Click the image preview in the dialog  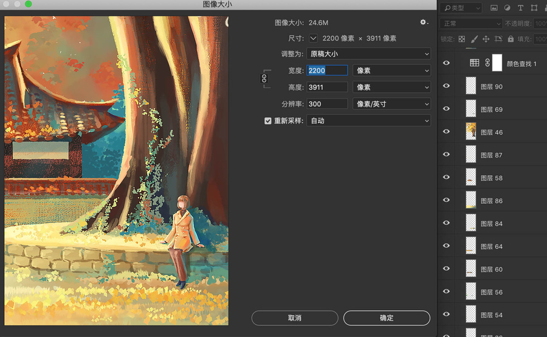pyautogui.click(x=117, y=171)
